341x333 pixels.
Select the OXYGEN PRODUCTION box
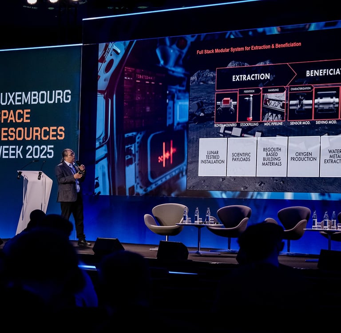pos(304,156)
